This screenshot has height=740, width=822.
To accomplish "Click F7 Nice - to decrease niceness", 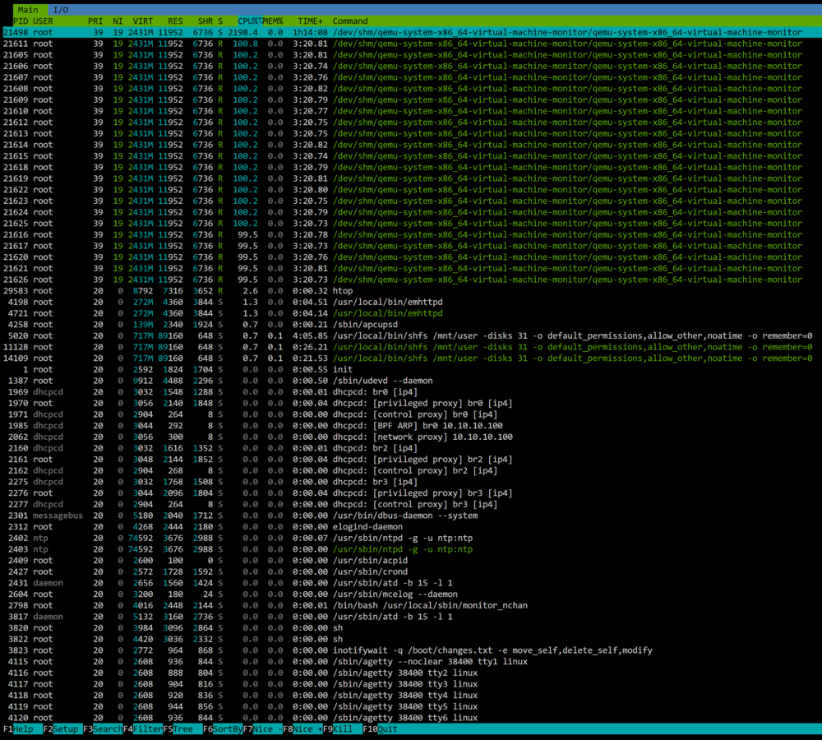I will pos(263,729).
